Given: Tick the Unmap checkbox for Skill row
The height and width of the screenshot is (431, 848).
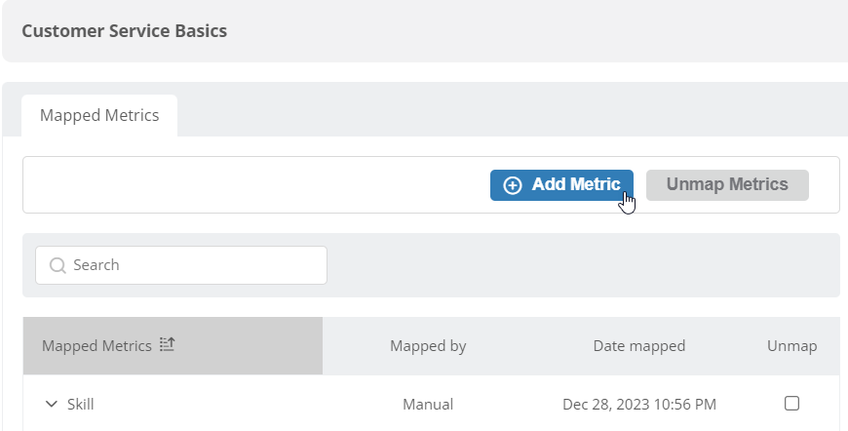Looking at the screenshot, I should pos(791,404).
